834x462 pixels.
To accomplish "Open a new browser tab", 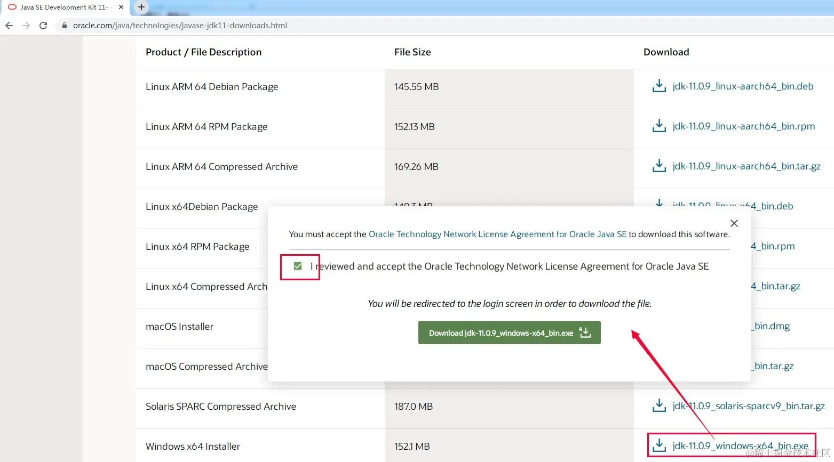I will [141, 7].
